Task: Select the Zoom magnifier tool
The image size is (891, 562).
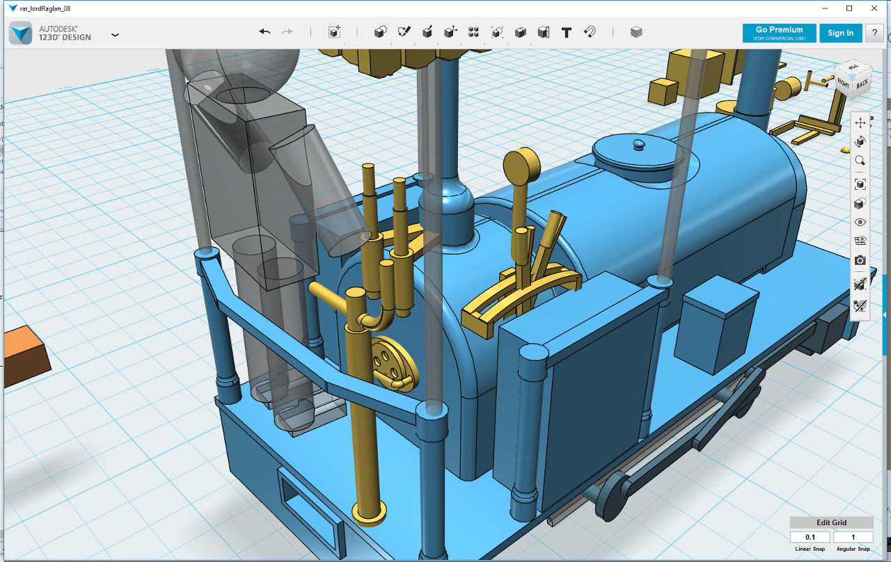Action: [860, 161]
